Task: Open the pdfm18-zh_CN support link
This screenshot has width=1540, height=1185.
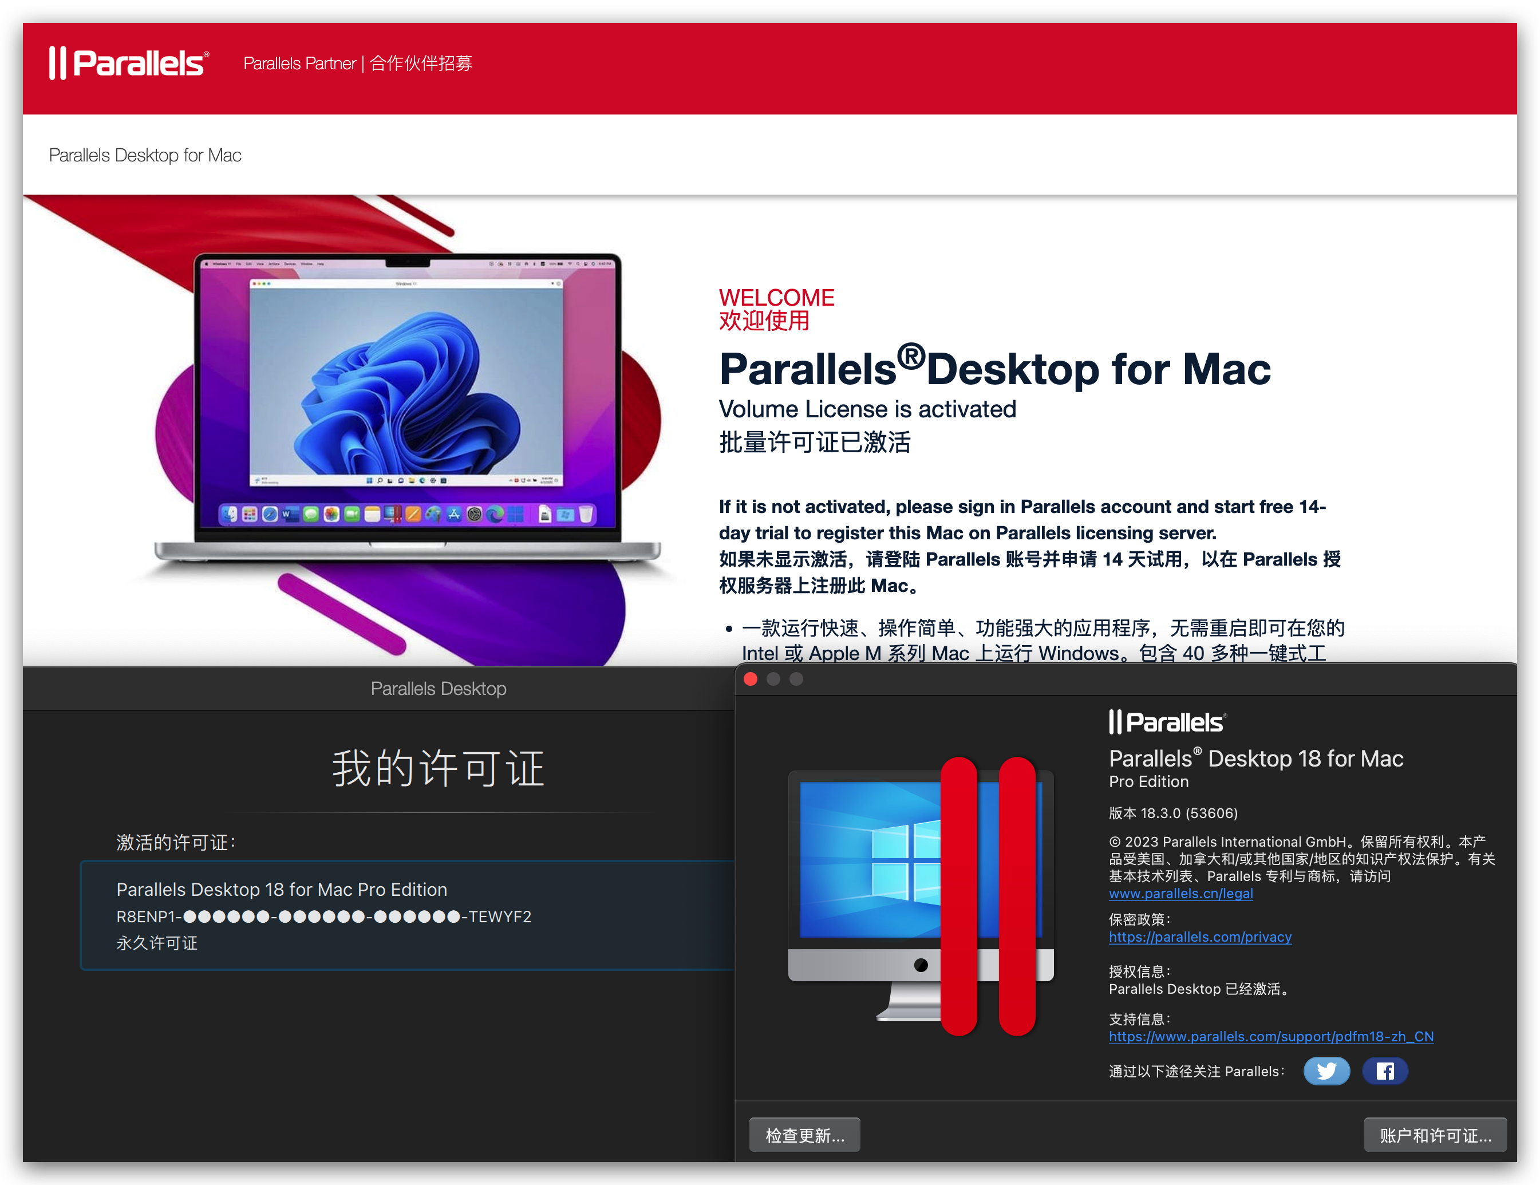Action: (1270, 1036)
